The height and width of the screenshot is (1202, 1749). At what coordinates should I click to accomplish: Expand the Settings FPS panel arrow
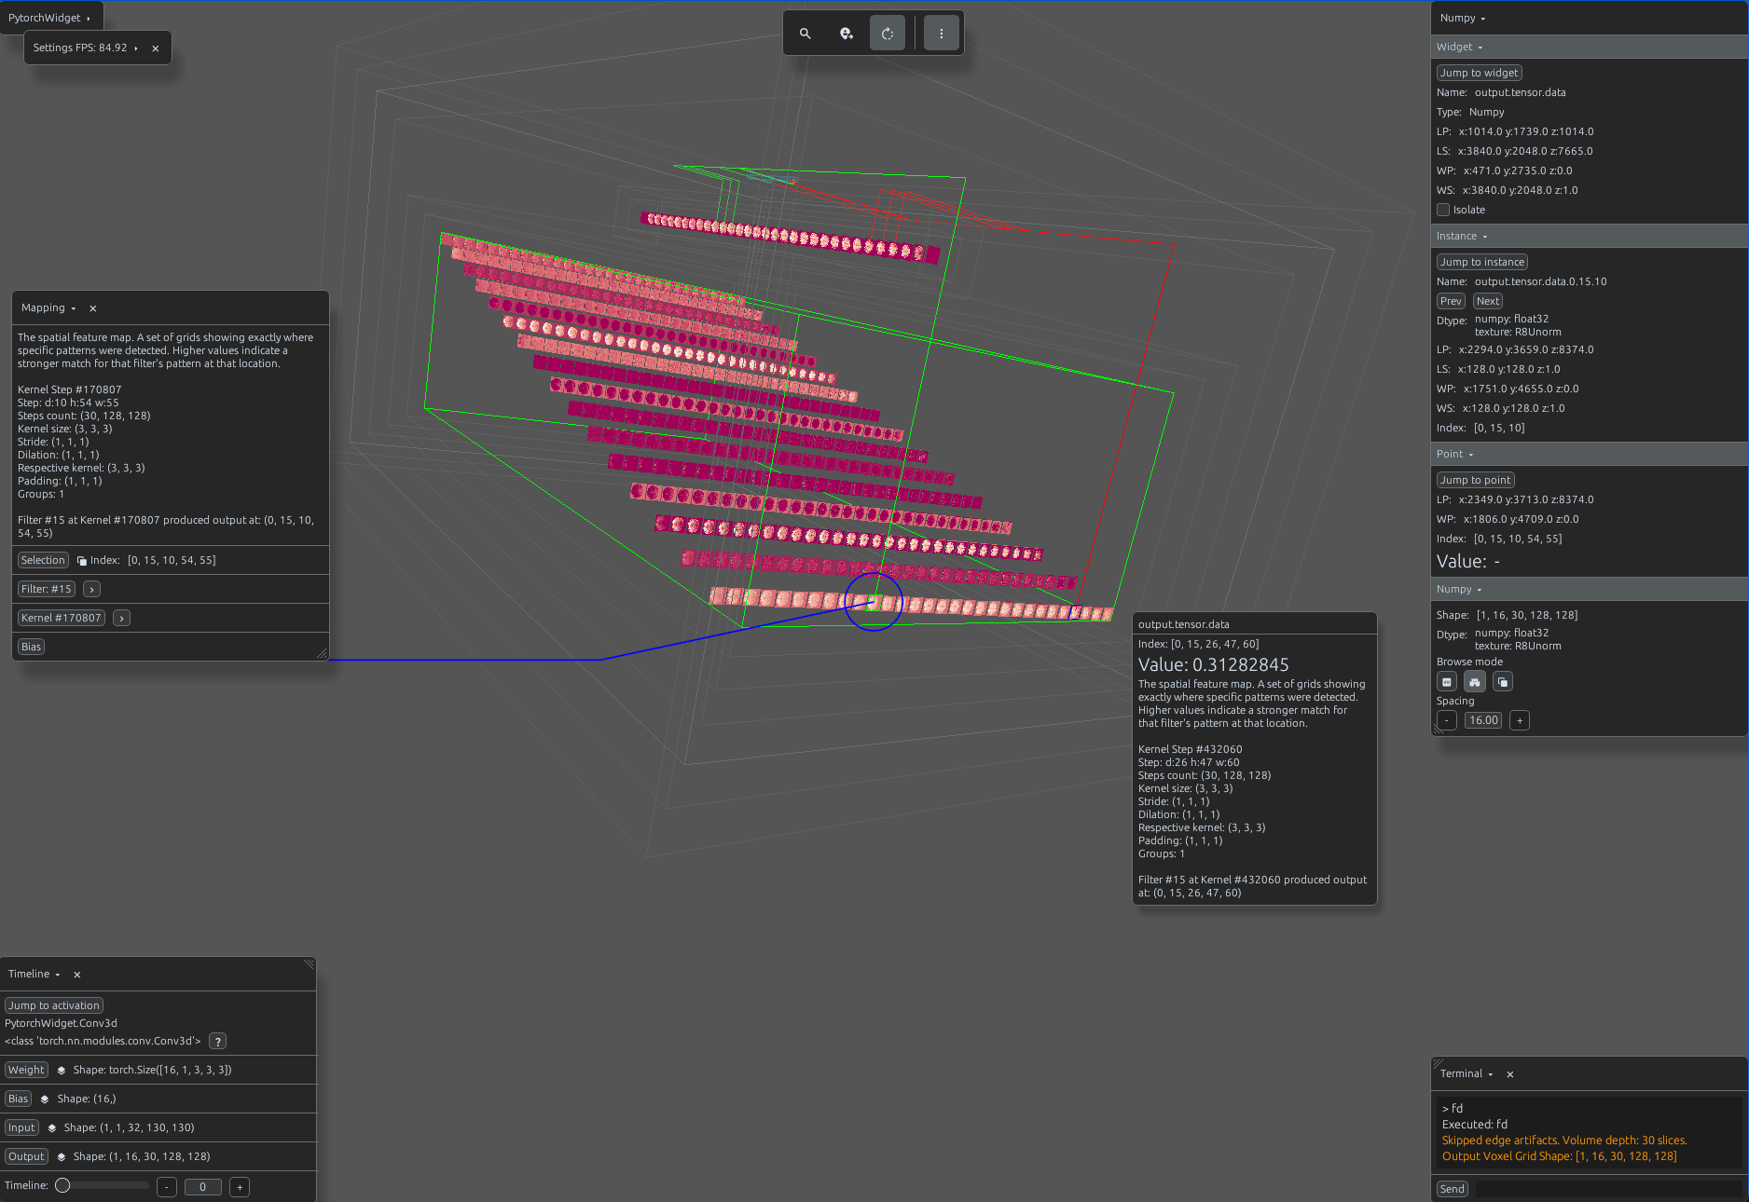(136, 48)
